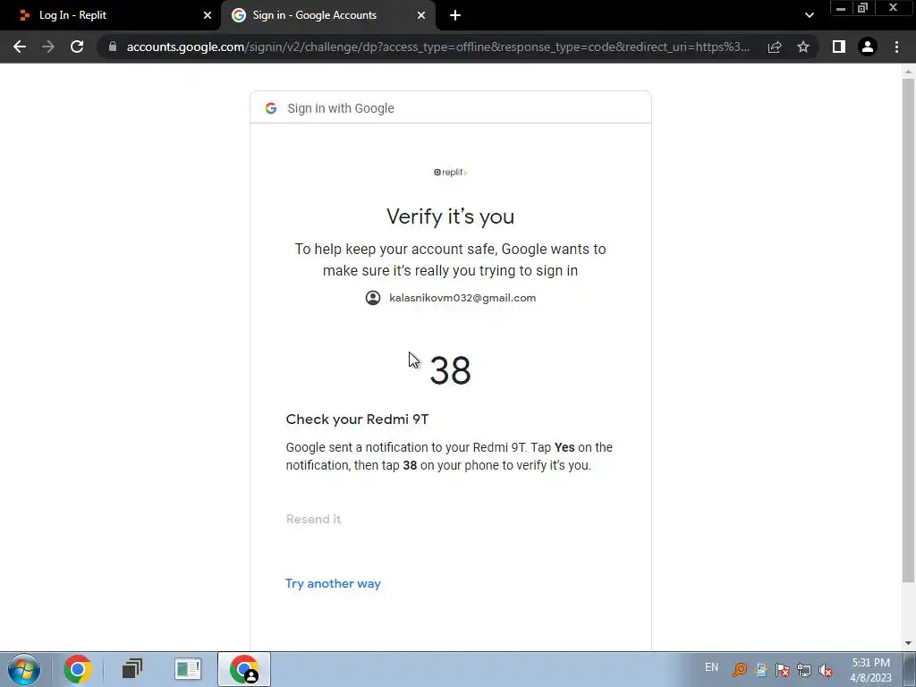This screenshot has height=687, width=916.
Task: Go back to the previous page
Action: [x=20, y=47]
